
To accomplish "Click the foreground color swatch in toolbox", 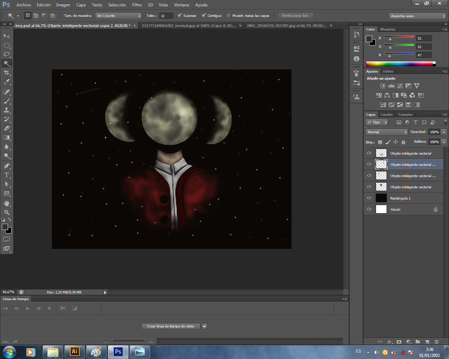I will point(5,227).
